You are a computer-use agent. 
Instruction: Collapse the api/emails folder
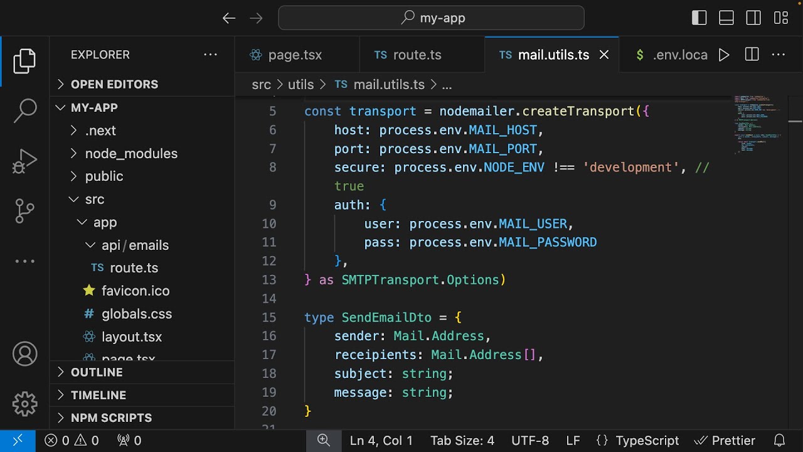point(142,245)
